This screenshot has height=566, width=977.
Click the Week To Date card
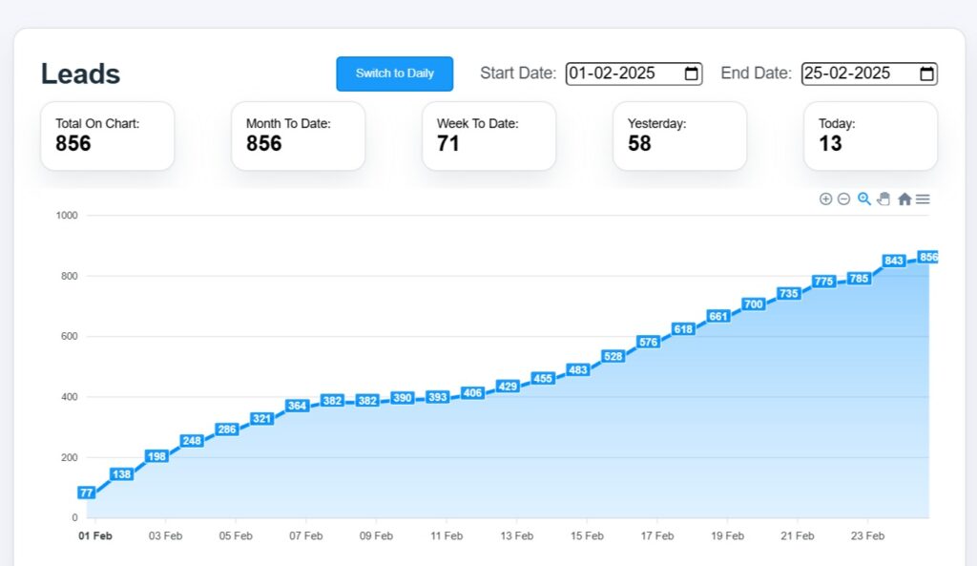[x=488, y=136]
